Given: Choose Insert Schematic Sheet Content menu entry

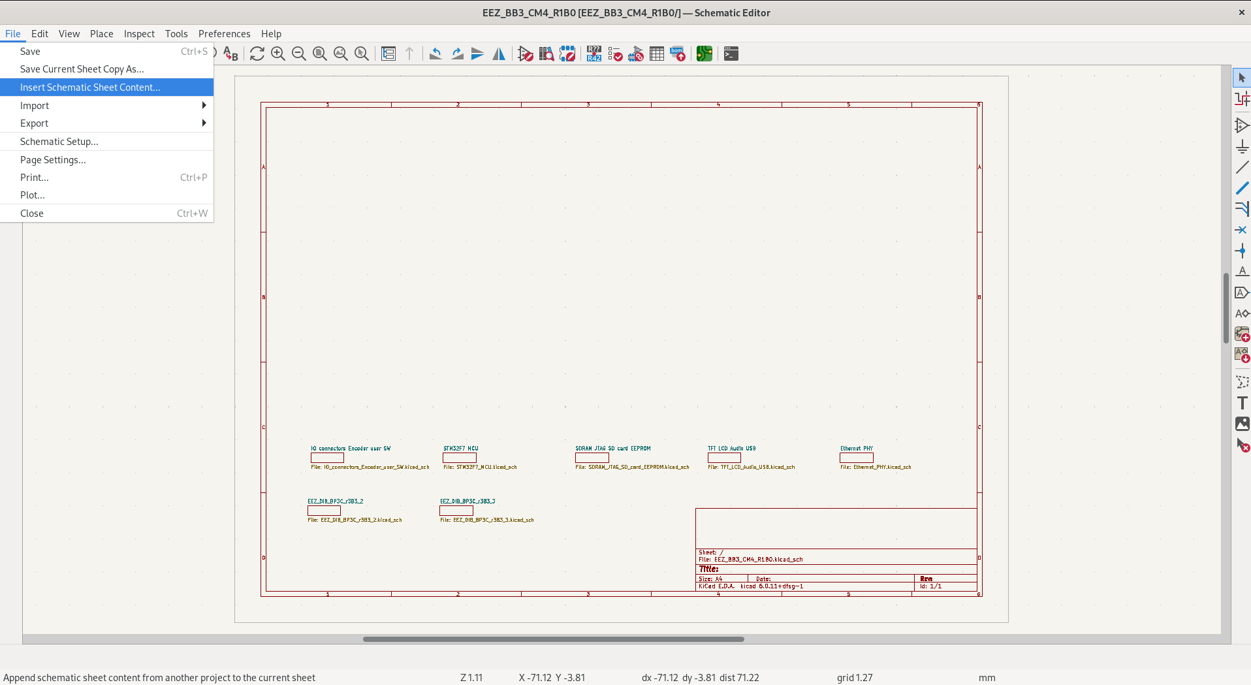Looking at the screenshot, I should [90, 87].
